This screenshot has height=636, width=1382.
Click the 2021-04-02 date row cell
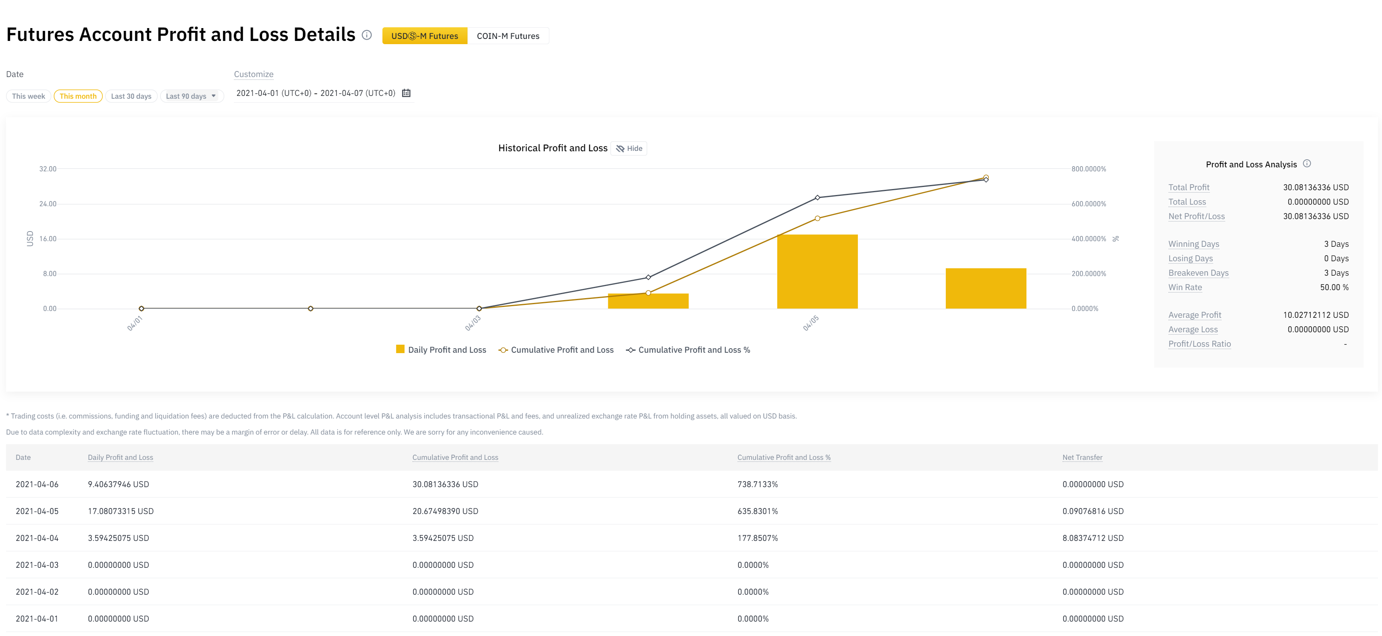[x=37, y=591]
